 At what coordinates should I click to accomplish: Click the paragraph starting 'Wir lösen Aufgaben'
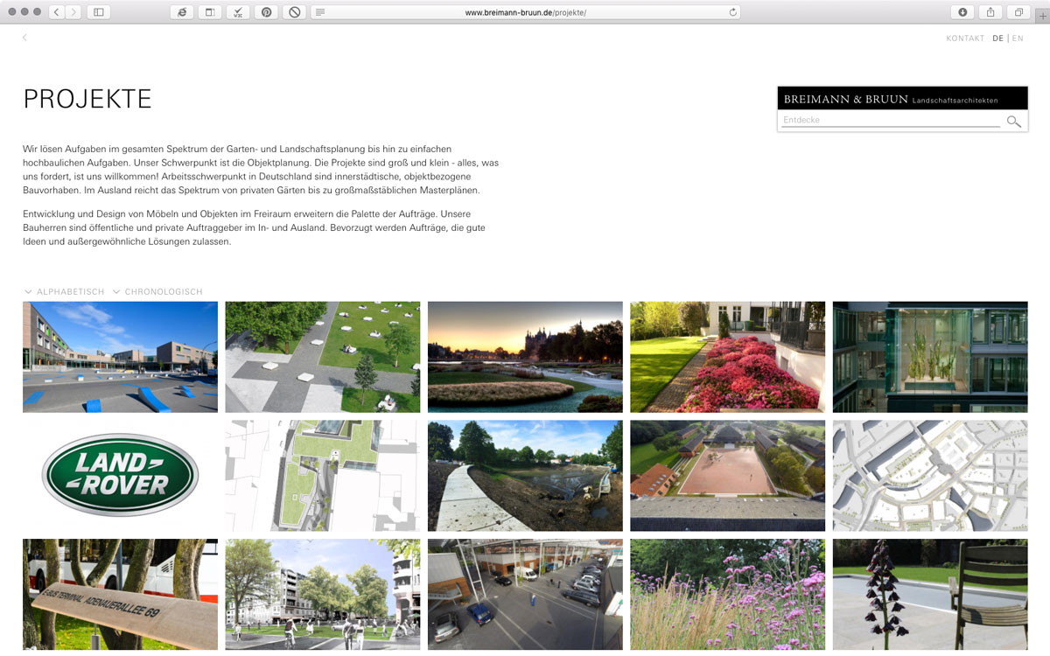262,170
